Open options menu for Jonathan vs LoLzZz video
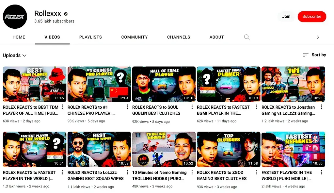Screen dimensions: 334x193 pyautogui.click(x=321, y=107)
